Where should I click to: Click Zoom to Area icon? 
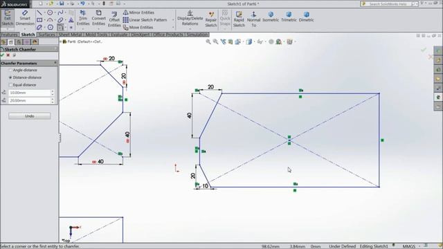(215, 41)
